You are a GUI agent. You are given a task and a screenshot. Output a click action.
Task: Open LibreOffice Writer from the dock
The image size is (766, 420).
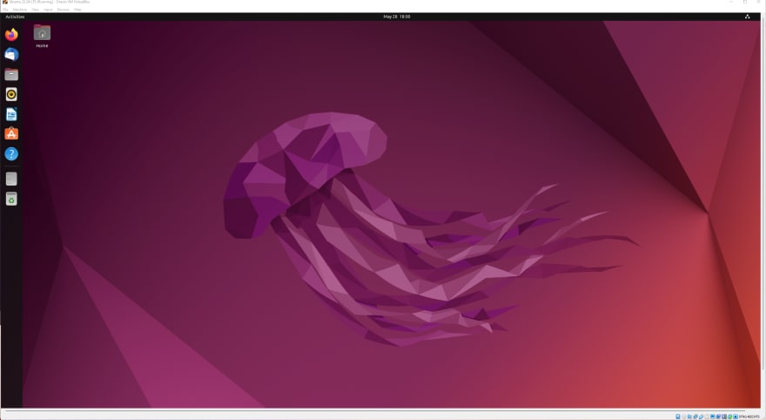tap(11, 114)
